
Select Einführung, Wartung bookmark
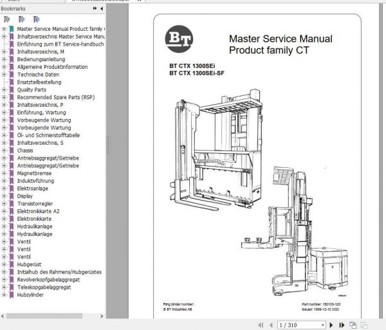pos(41,113)
